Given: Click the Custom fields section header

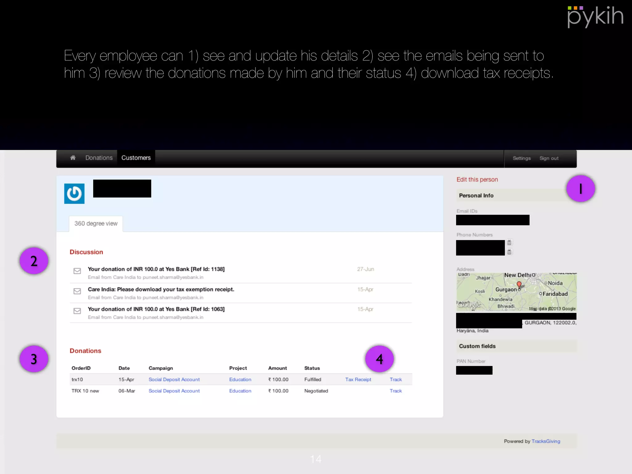Looking at the screenshot, I should click(517, 346).
